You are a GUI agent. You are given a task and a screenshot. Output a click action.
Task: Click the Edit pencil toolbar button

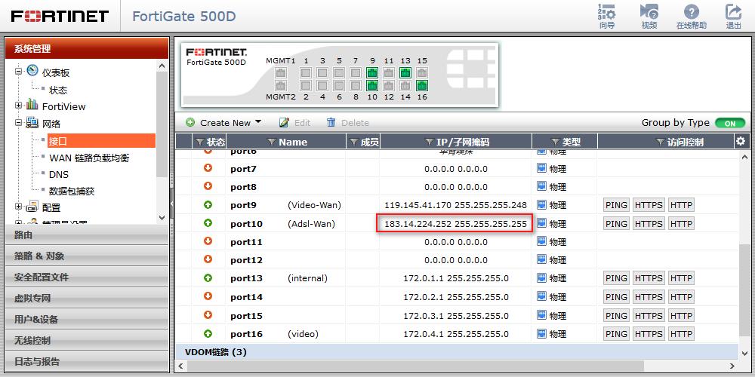(x=294, y=123)
